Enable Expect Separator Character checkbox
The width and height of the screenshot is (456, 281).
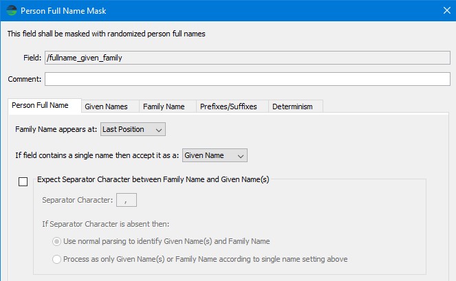click(23, 181)
